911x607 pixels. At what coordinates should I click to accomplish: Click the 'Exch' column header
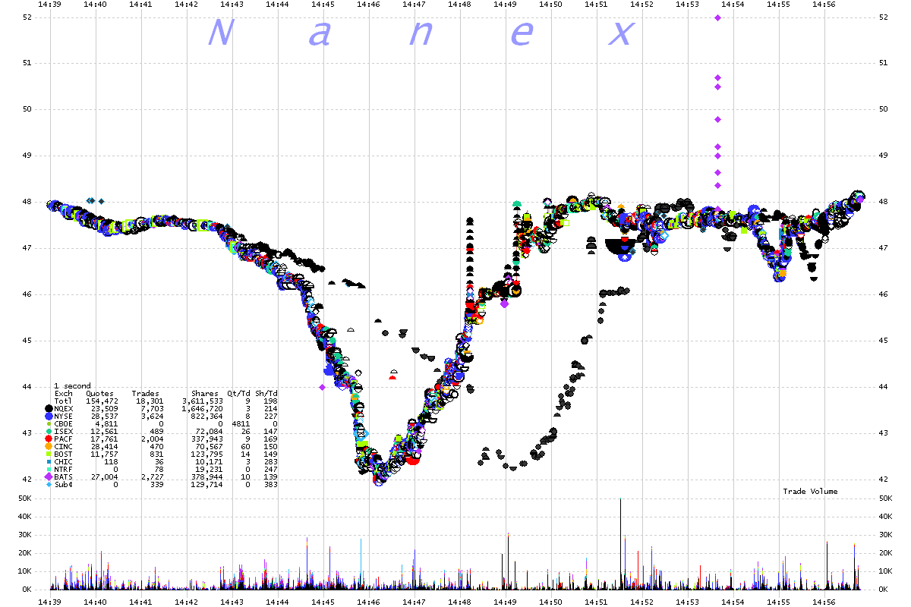(63, 394)
